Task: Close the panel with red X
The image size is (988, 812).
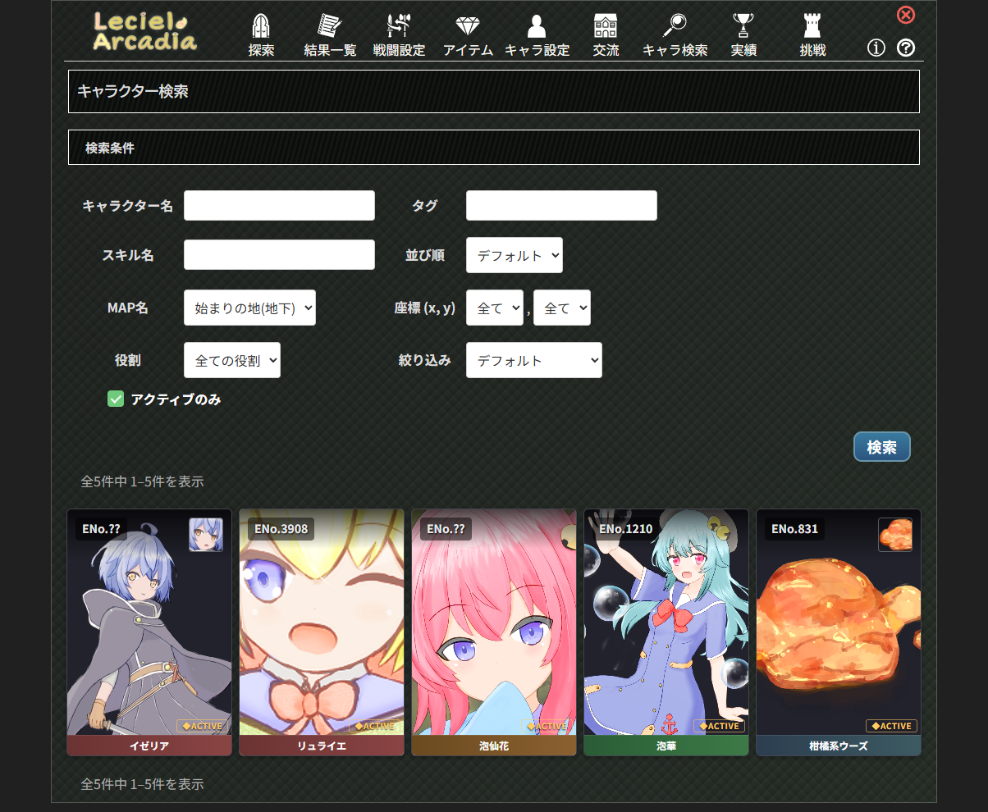Action: (906, 15)
